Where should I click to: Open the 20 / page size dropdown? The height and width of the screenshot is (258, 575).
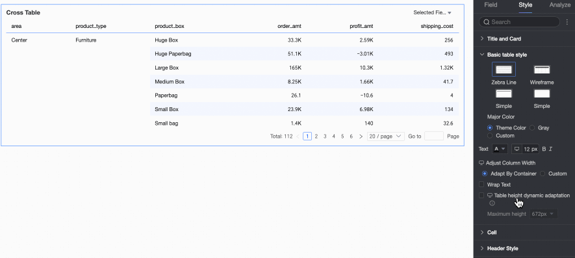pyautogui.click(x=385, y=136)
